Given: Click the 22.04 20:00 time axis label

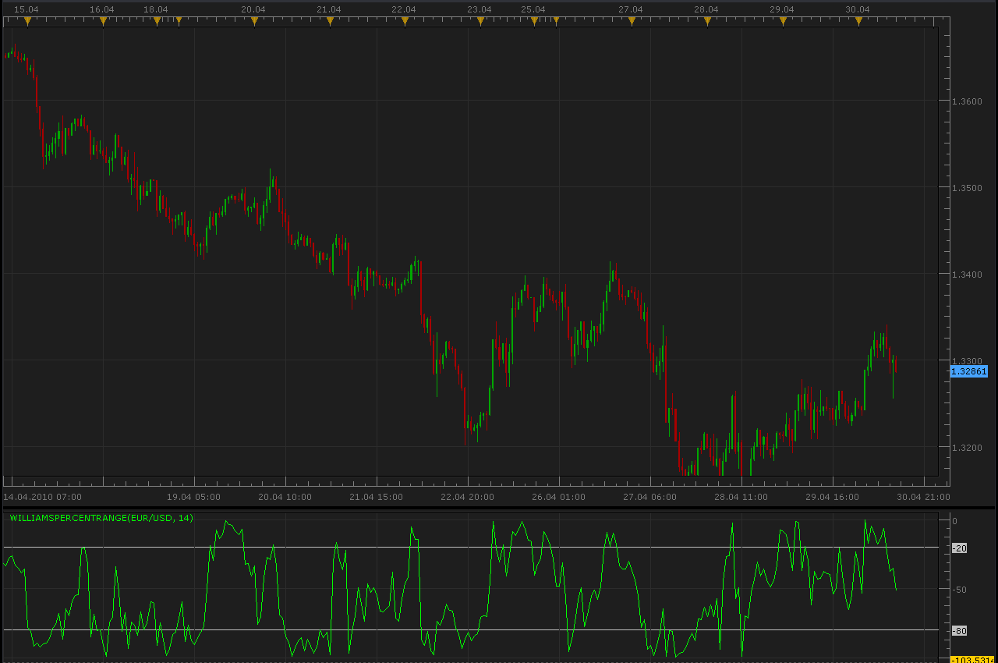Looking at the screenshot, I should 466,496.
